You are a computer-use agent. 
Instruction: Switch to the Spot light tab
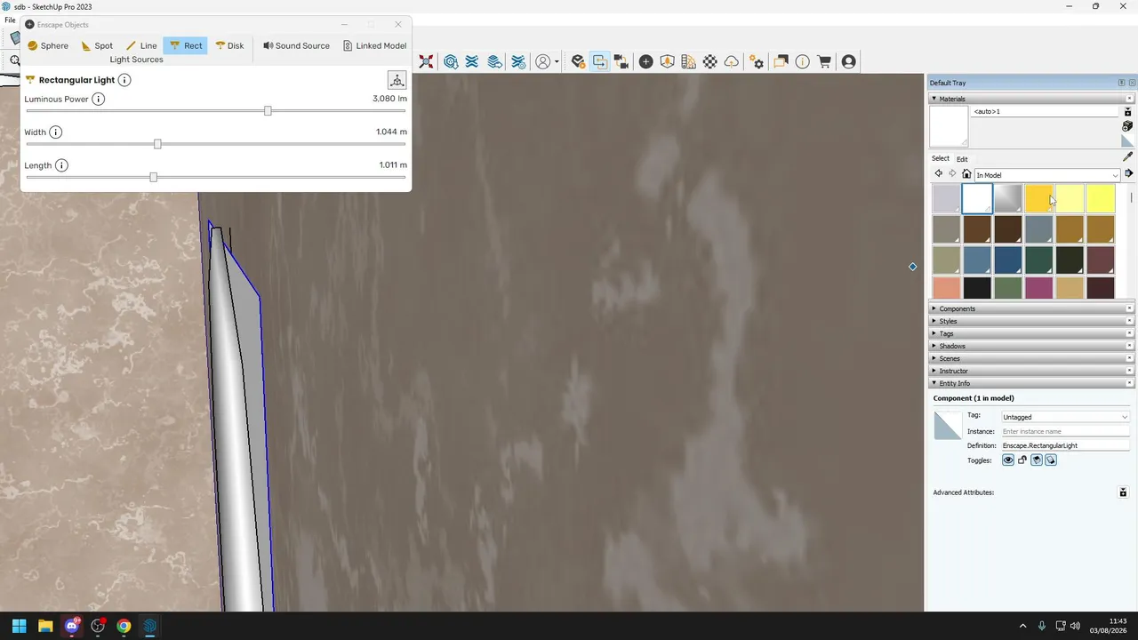[97, 45]
